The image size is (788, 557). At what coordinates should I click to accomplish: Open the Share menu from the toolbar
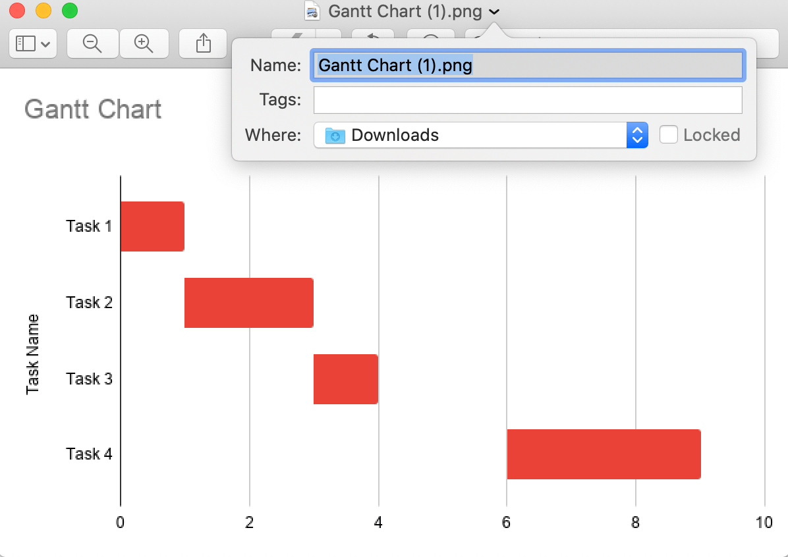pyautogui.click(x=202, y=43)
